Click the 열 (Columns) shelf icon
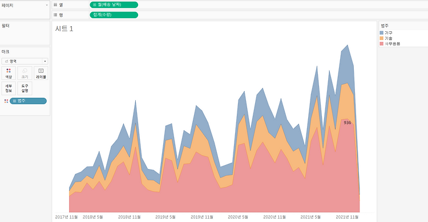Viewport: 428px width, 222px height. click(55, 5)
